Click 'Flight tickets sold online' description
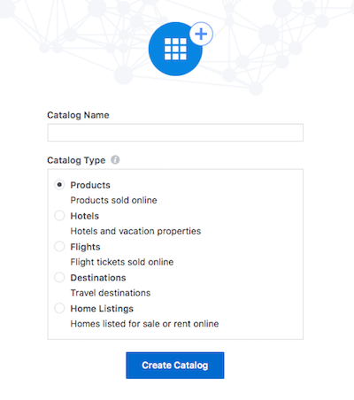The image size is (354, 400). point(122,262)
